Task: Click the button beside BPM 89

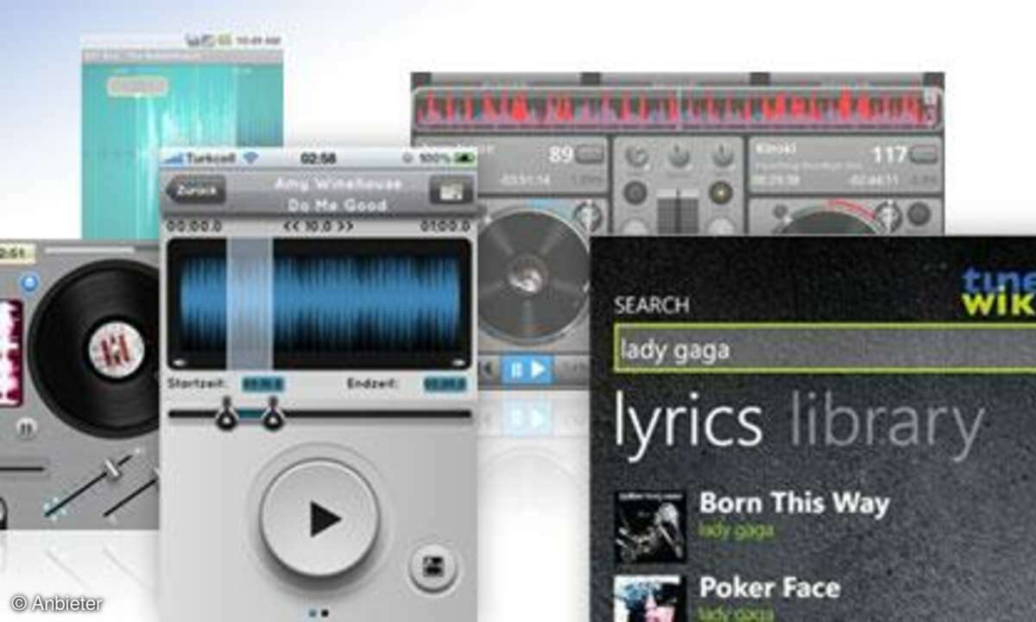Action: (591, 154)
